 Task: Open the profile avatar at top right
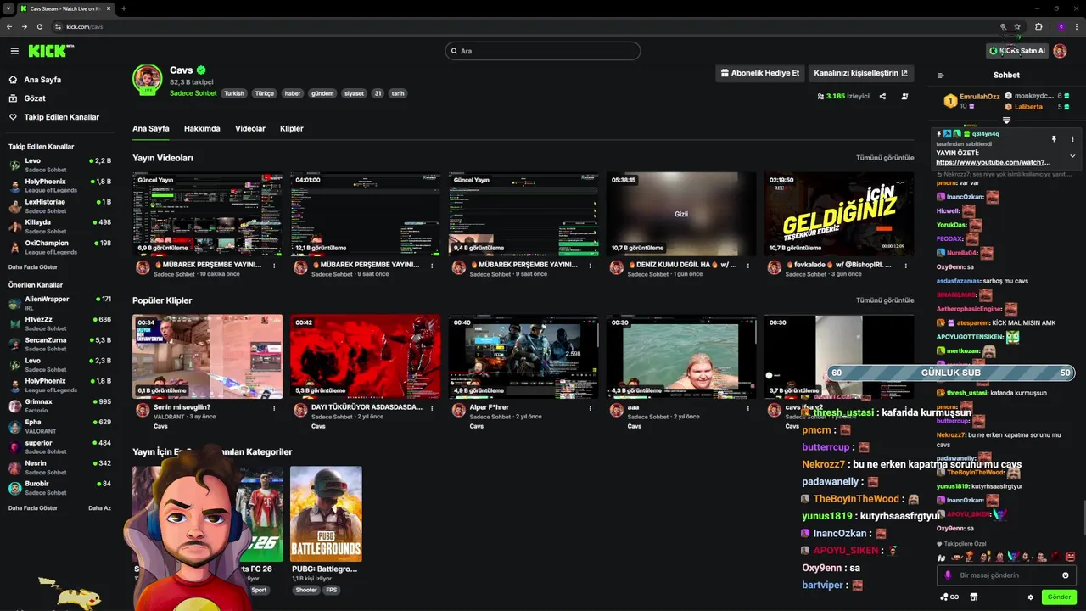[x=1060, y=51]
